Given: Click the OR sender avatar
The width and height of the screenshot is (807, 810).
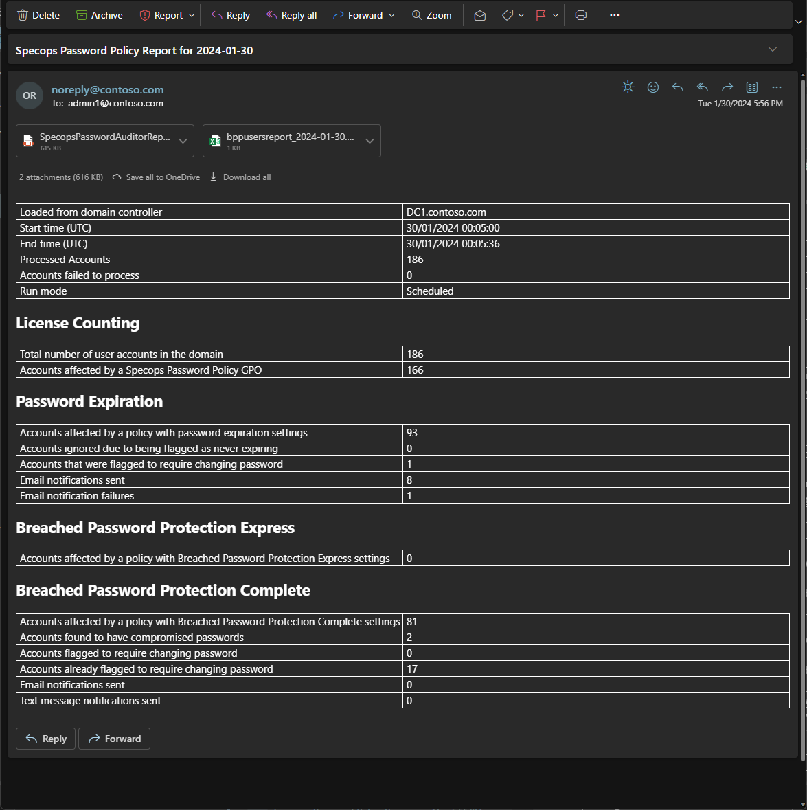Looking at the screenshot, I should pyautogui.click(x=30, y=95).
